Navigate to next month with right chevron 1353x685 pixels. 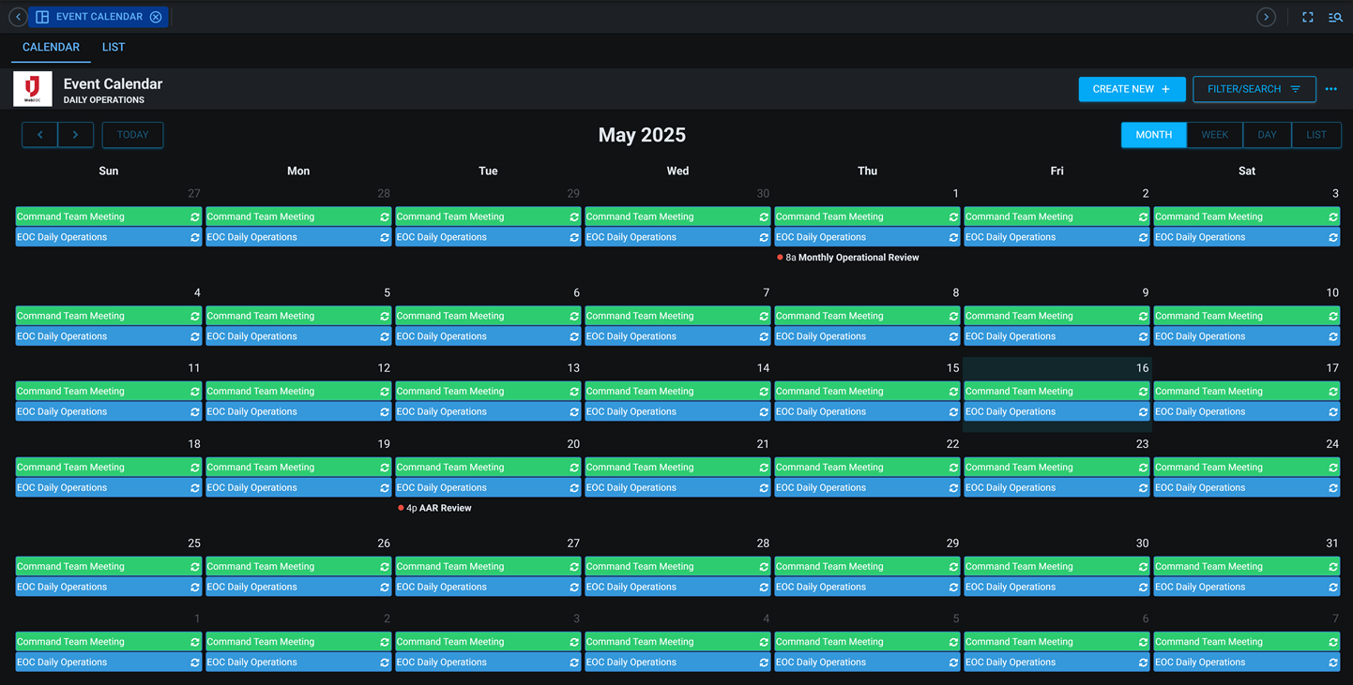pyautogui.click(x=75, y=134)
